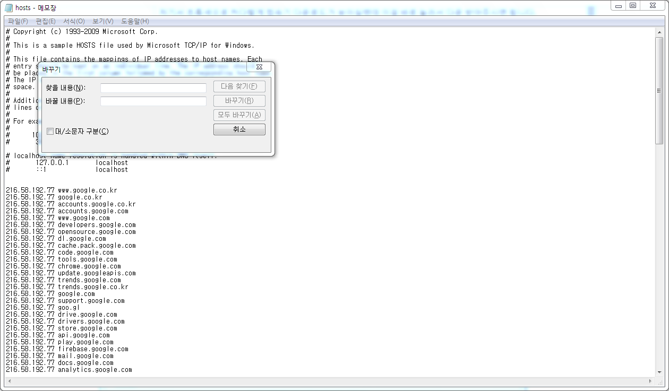Click the mail.google.com line
The height and width of the screenshot is (391, 669).
pyautogui.click(x=59, y=355)
